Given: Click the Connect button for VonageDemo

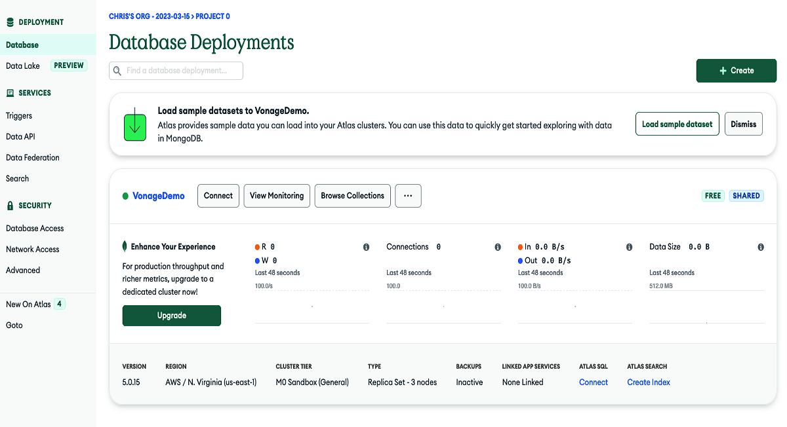Looking at the screenshot, I should 218,196.
